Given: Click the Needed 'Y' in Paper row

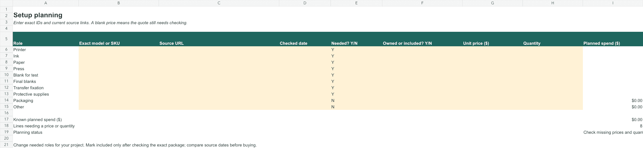Looking at the screenshot, I should coord(333,62).
